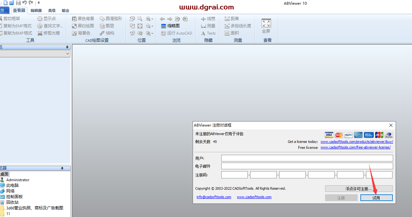Image resolution: width=412 pixels, height=217 pixels.
Task: Select 控制面板 in the folder tree
Action: click(x=14, y=197)
